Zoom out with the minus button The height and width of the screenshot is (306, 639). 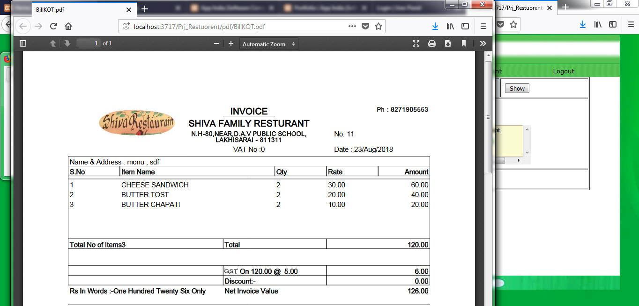pyautogui.click(x=216, y=43)
